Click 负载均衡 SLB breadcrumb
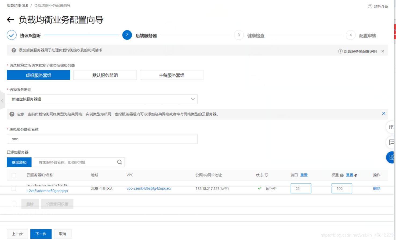 point(17,5)
